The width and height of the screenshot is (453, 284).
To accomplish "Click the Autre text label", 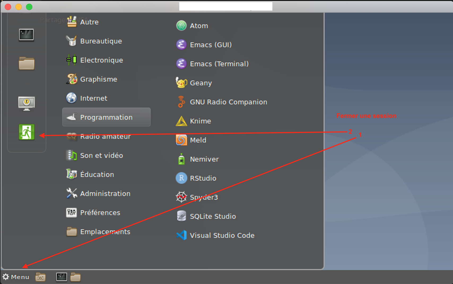I will coord(89,22).
